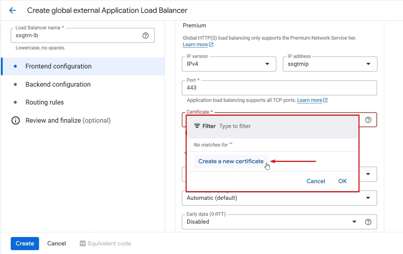The width and height of the screenshot is (403, 254).
Task: Click into the Port 443 field
Action: click(x=279, y=88)
